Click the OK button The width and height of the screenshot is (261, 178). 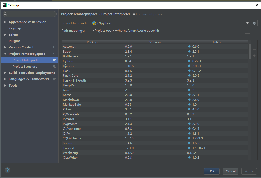point(212,171)
